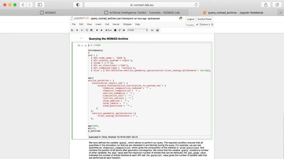Viewport: 284px width, 159px height.
Task: Open the cell type dropdown showing Code
Action: point(138,30)
